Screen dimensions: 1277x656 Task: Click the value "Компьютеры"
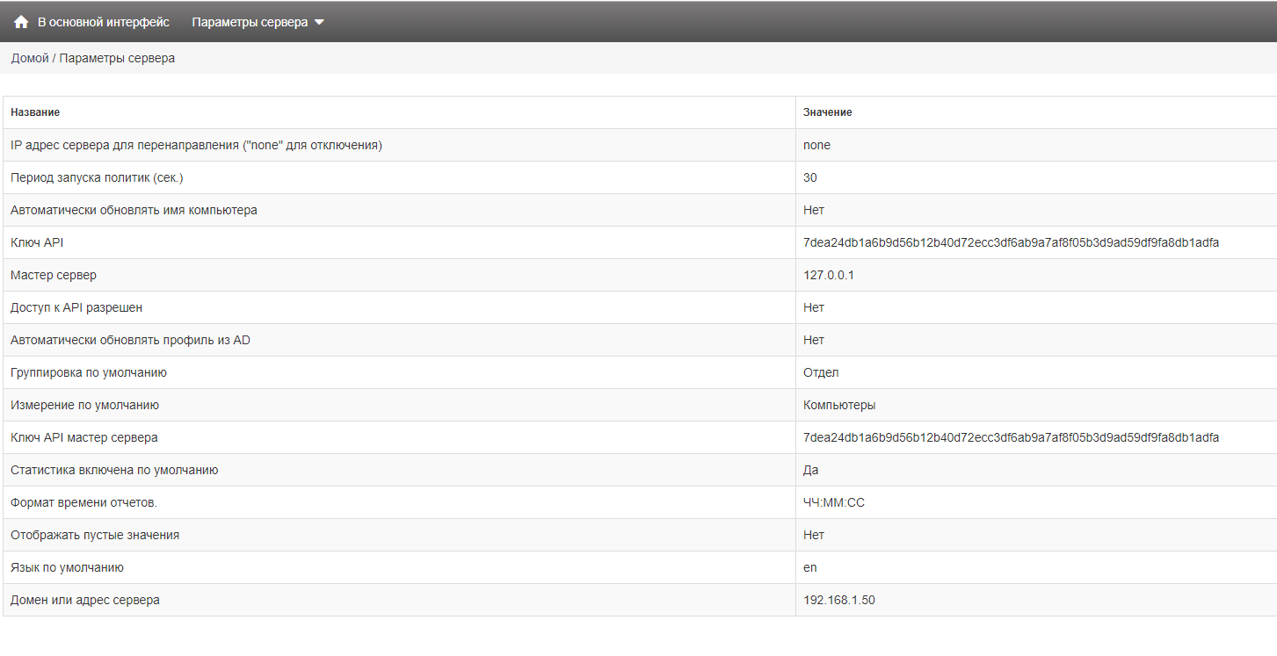tap(839, 405)
